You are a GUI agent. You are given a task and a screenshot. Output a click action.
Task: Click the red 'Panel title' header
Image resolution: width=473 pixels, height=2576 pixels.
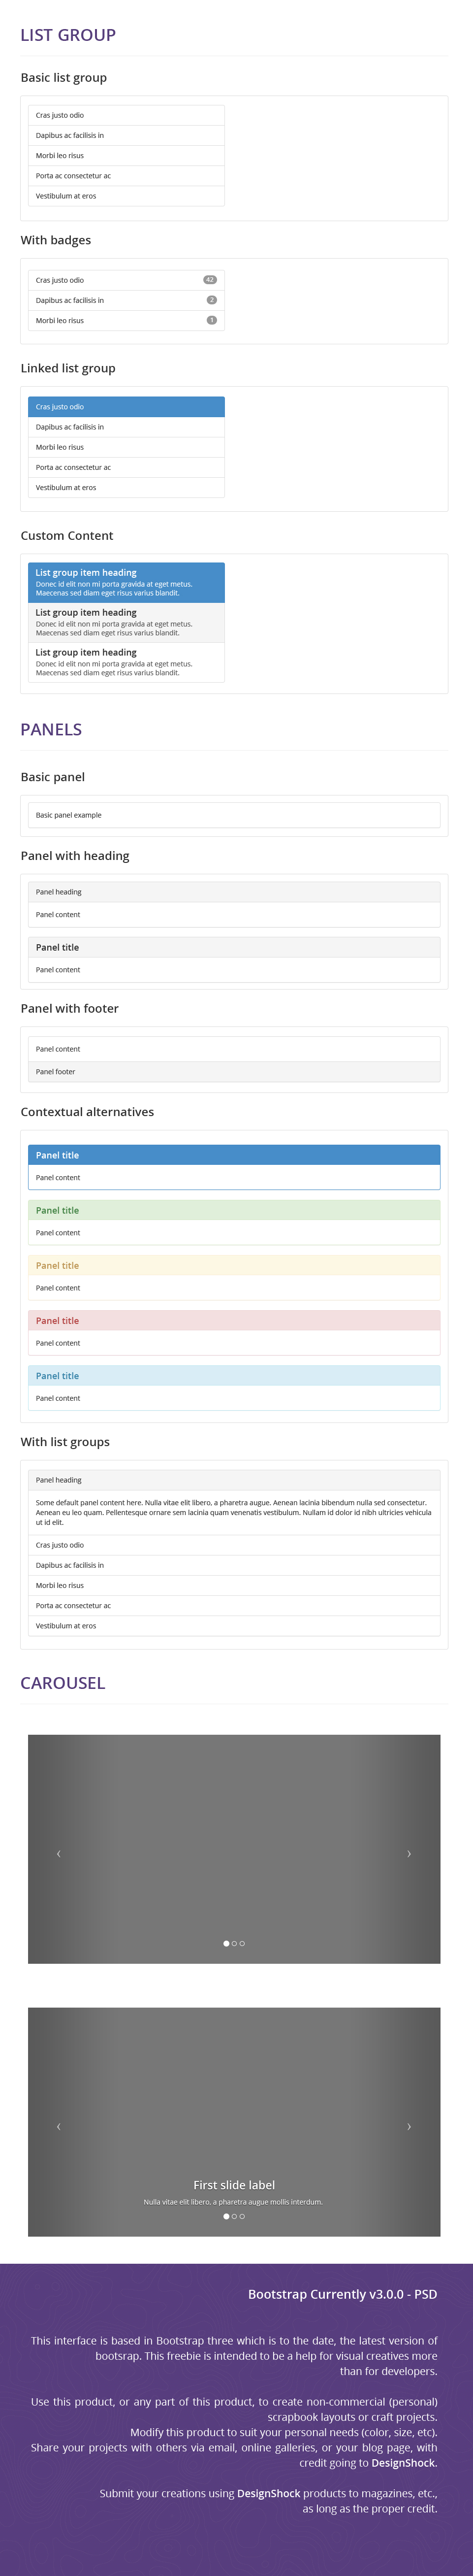click(234, 1320)
